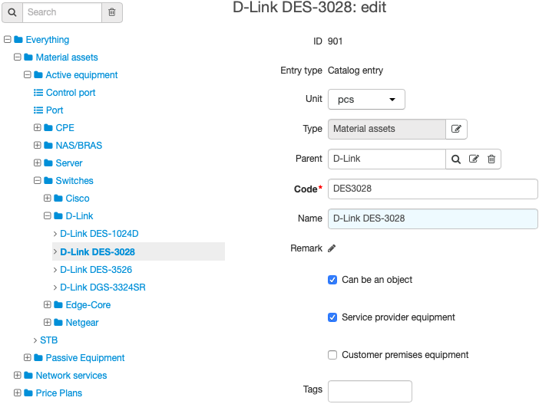Viewport: 539px width, 404px height.
Task: Select D-Link DES-3526 in the tree
Action: tap(96, 270)
